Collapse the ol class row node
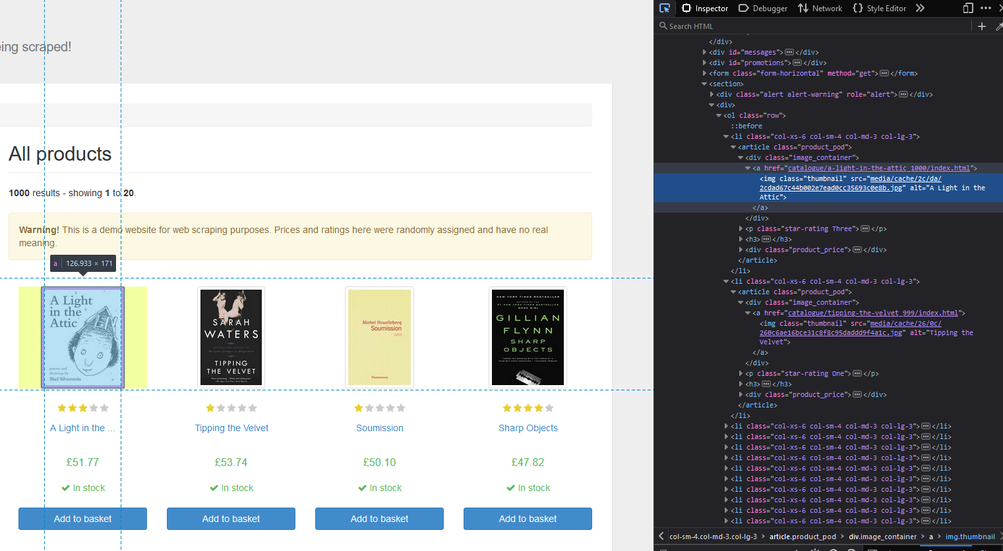Viewport: 1003px width, 551px height. [719, 116]
